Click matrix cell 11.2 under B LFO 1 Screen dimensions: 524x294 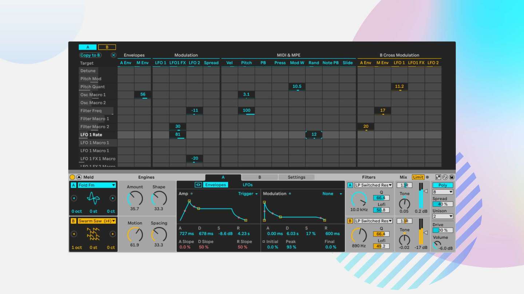click(399, 87)
